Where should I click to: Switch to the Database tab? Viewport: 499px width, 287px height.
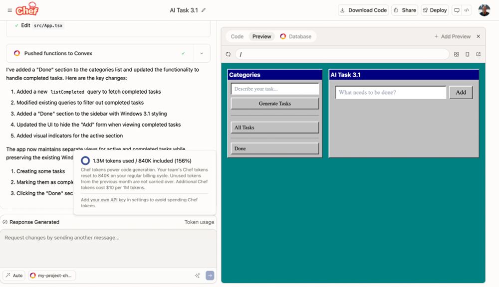295,36
